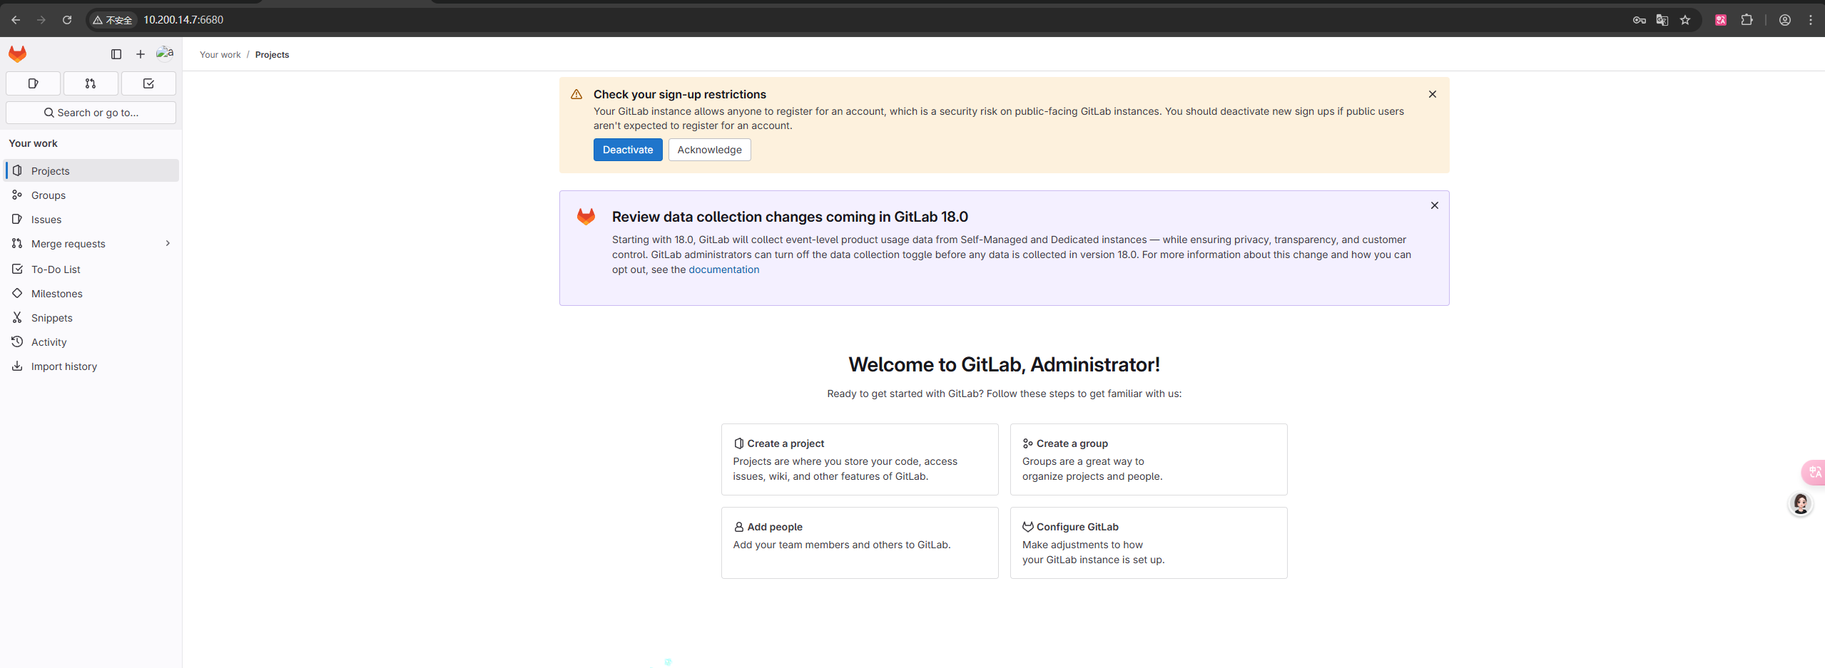Screen dimensions: 1825x668
Task: Open assigned issues shortcut icon
Action: pyautogui.click(x=33, y=83)
